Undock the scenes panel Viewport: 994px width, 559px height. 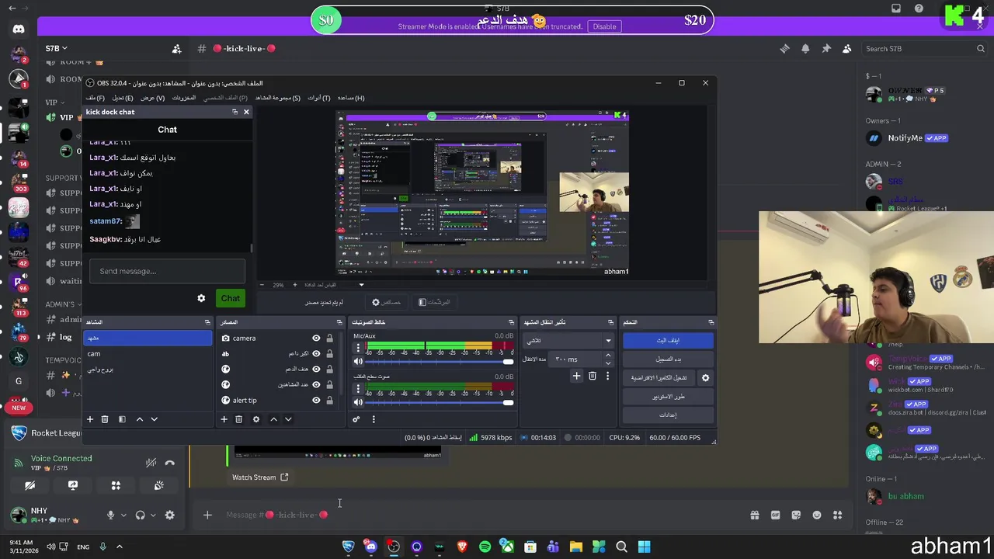pos(207,322)
